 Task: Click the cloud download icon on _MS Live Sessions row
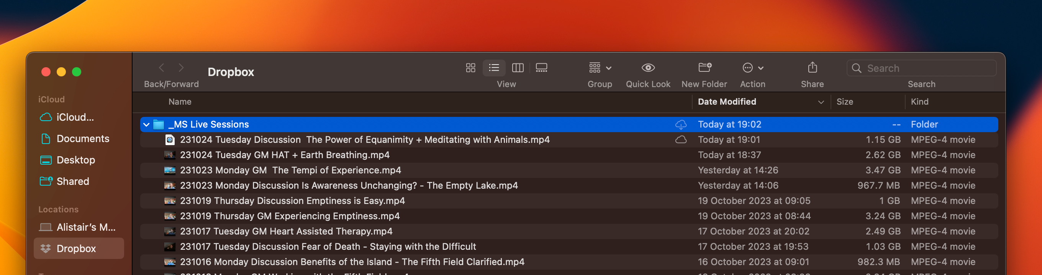coord(681,125)
